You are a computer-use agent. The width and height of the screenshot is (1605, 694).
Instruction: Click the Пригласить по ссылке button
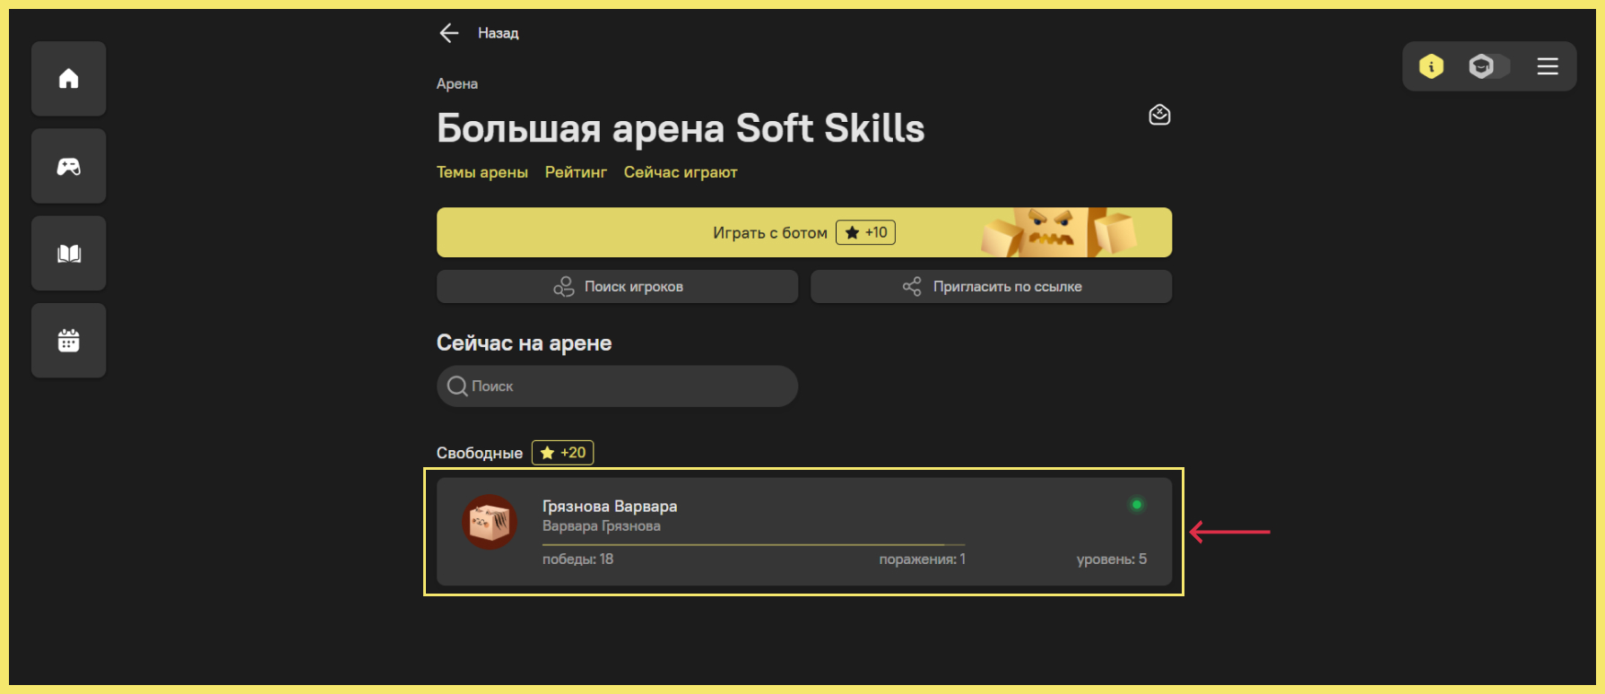pos(991,286)
